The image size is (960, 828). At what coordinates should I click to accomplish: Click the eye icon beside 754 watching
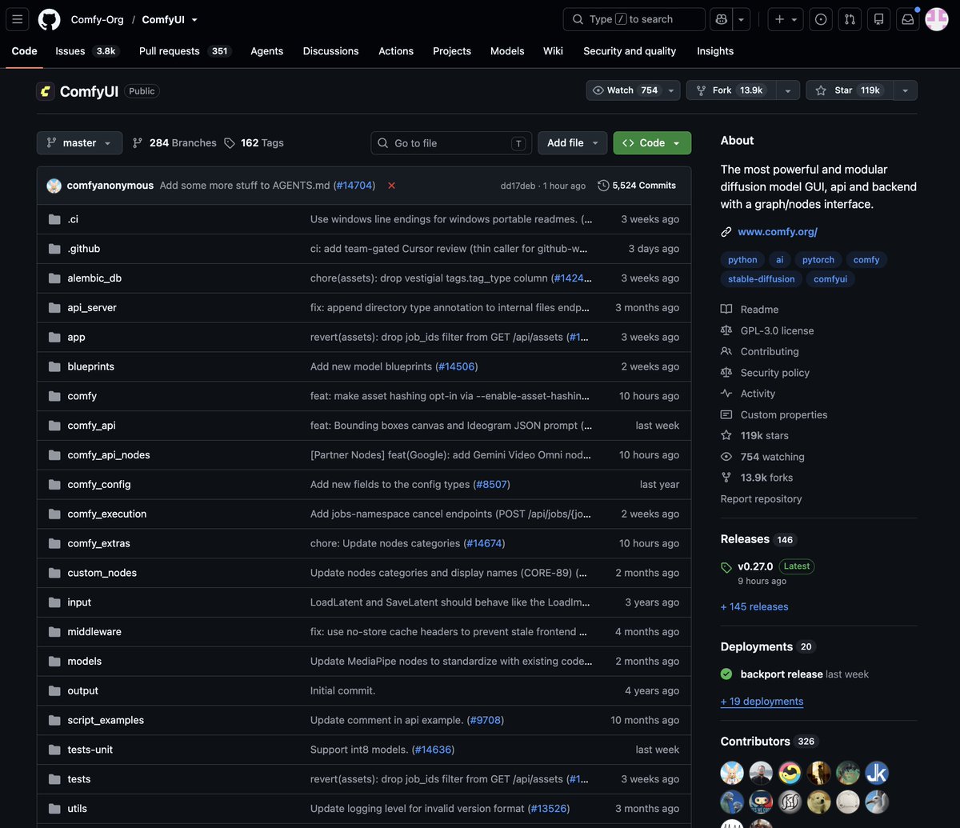pos(726,457)
